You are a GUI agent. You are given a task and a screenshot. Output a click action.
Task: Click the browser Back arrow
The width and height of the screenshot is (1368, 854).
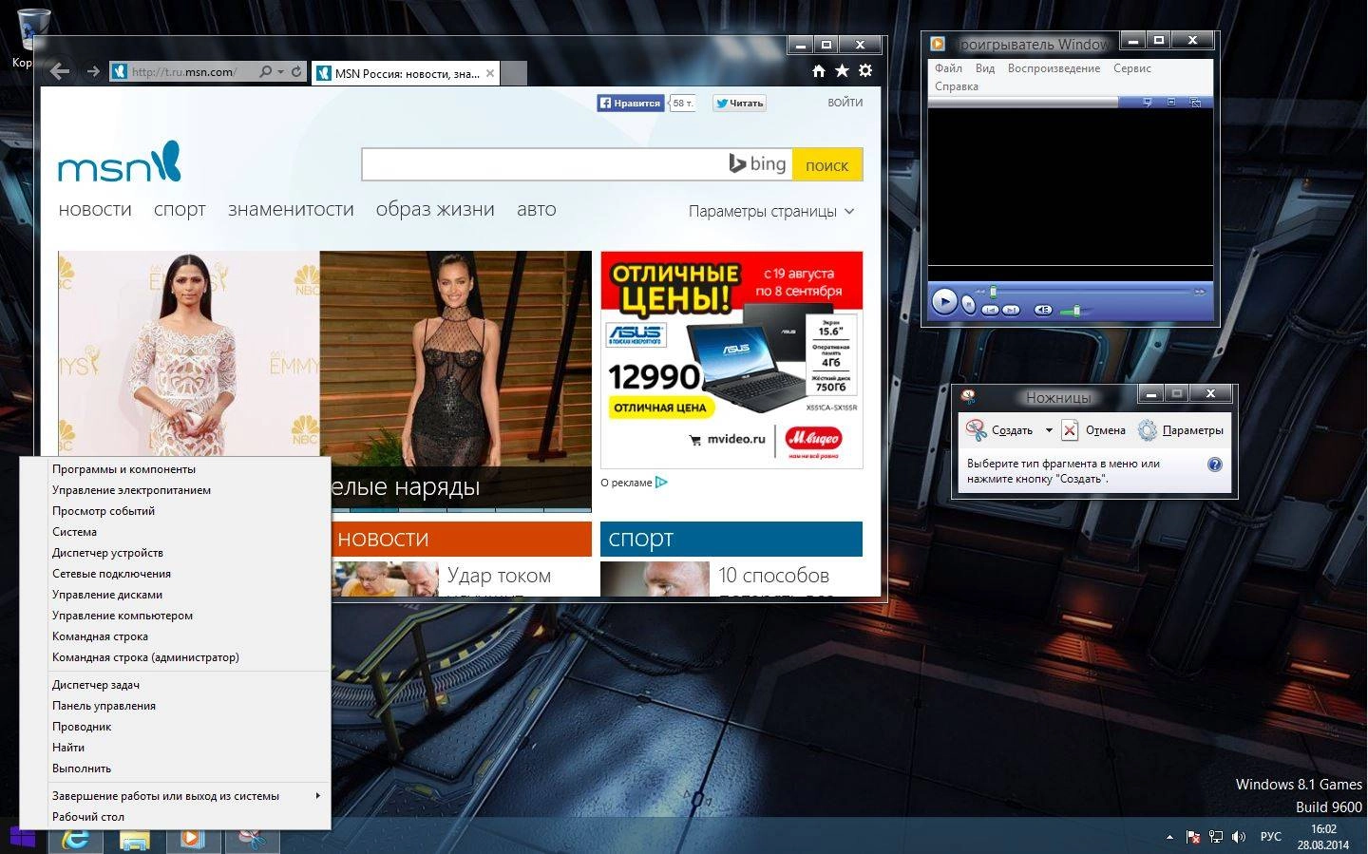60,71
